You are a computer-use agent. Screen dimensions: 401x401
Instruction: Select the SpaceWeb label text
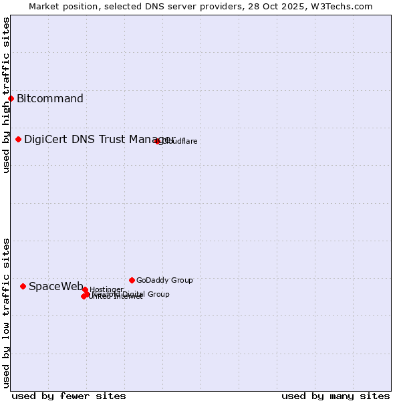tap(56, 286)
